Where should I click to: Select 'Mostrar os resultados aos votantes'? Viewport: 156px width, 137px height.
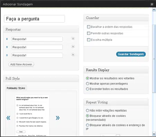tap(87, 78)
